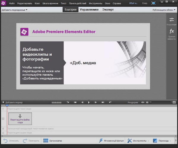Click the Premiere Elements logo icon
Viewport: 178px width, 148px height.
coord(4,3)
